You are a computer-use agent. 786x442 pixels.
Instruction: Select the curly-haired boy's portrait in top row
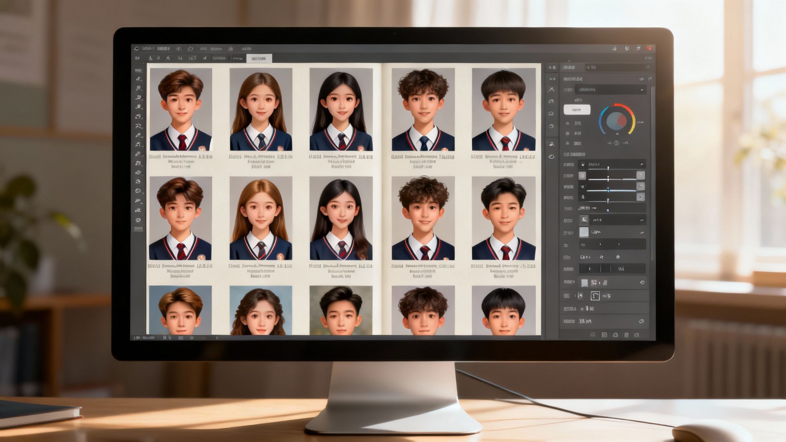click(x=423, y=109)
